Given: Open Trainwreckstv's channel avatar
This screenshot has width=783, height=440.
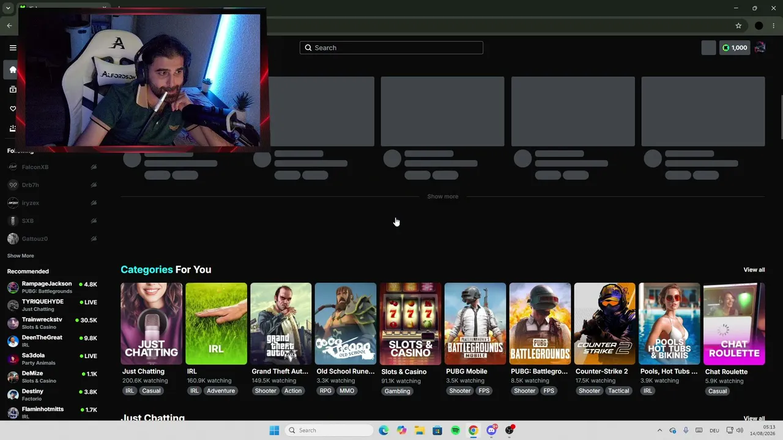Looking at the screenshot, I should tap(13, 323).
